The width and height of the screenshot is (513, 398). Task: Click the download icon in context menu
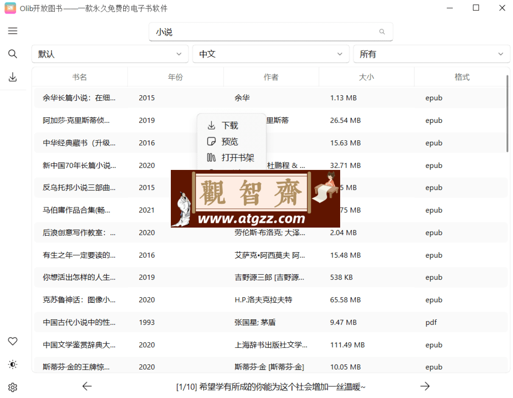click(x=212, y=125)
